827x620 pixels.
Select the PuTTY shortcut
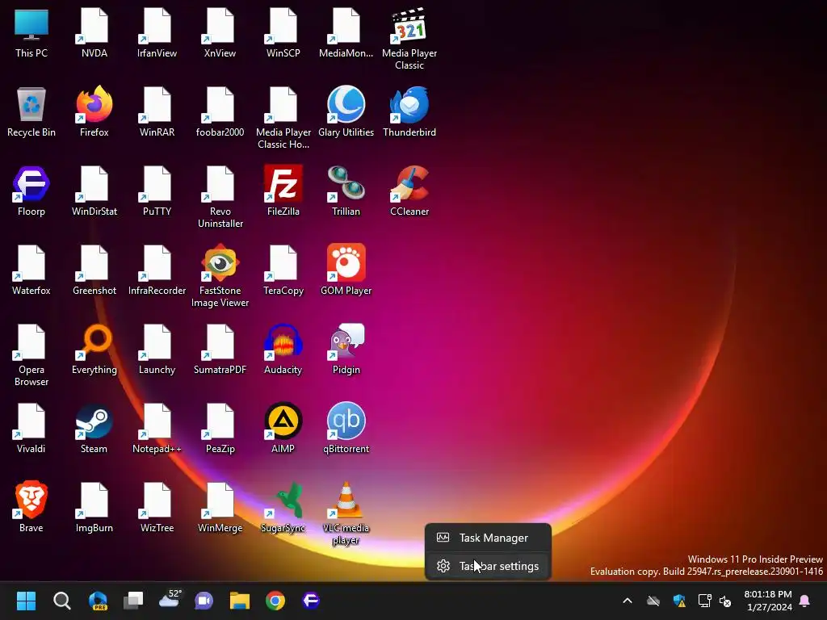(x=157, y=191)
